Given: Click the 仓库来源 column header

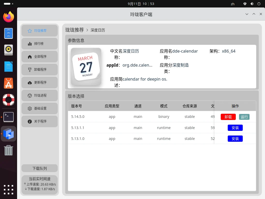Looking at the screenshot, I should (190, 106).
